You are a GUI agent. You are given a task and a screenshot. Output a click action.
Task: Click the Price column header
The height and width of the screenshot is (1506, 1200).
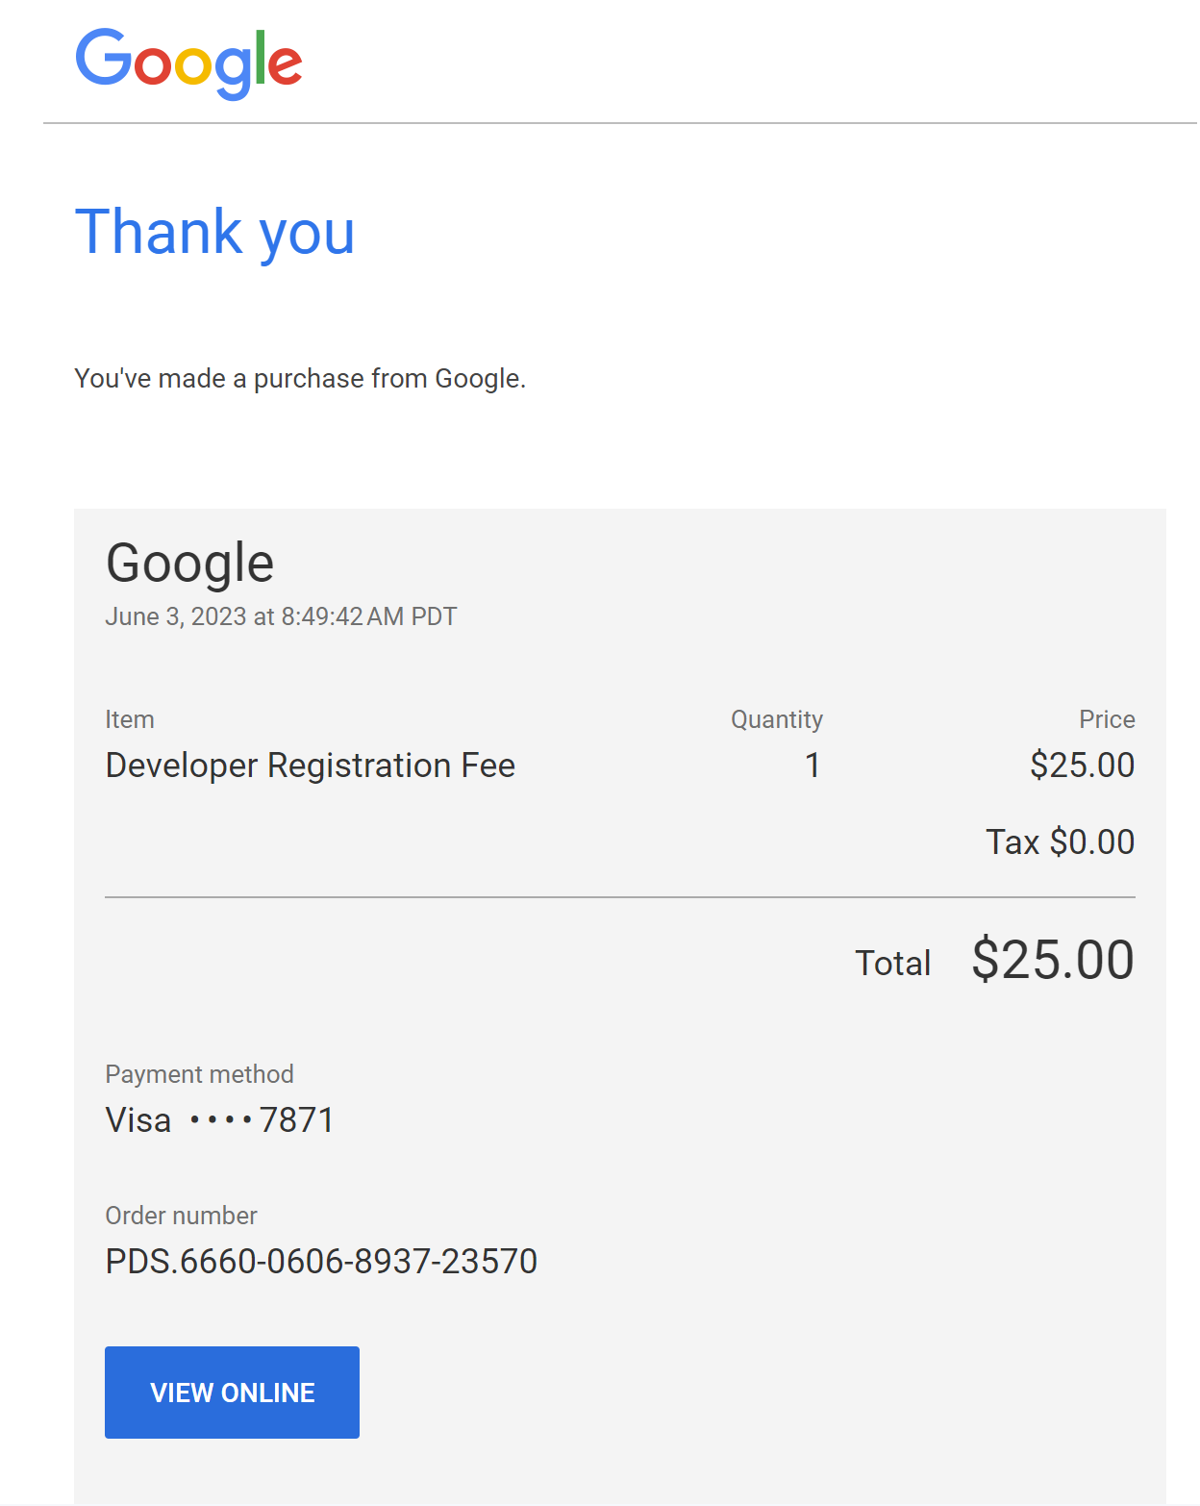click(1107, 719)
